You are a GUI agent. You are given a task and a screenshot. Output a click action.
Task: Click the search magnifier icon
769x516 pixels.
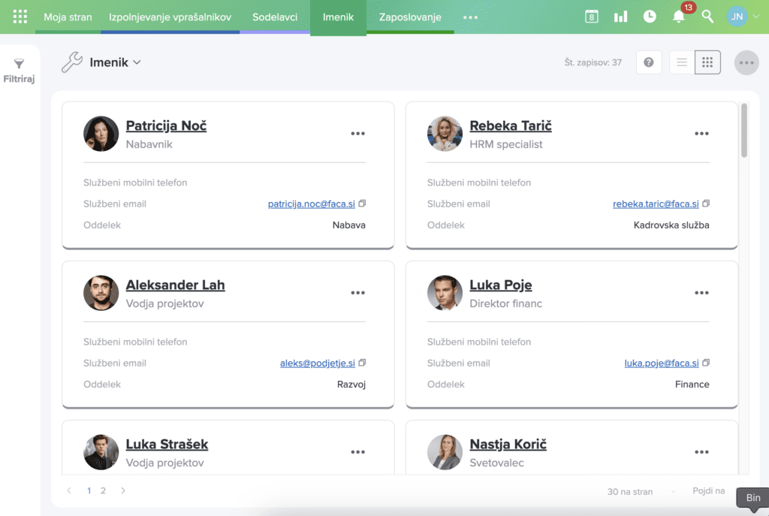(707, 17)
